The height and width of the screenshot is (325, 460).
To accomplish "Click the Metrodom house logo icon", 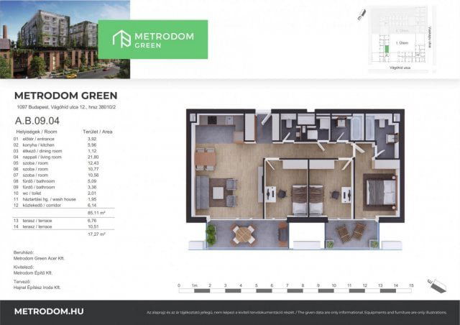I will (x=121, y=38).
